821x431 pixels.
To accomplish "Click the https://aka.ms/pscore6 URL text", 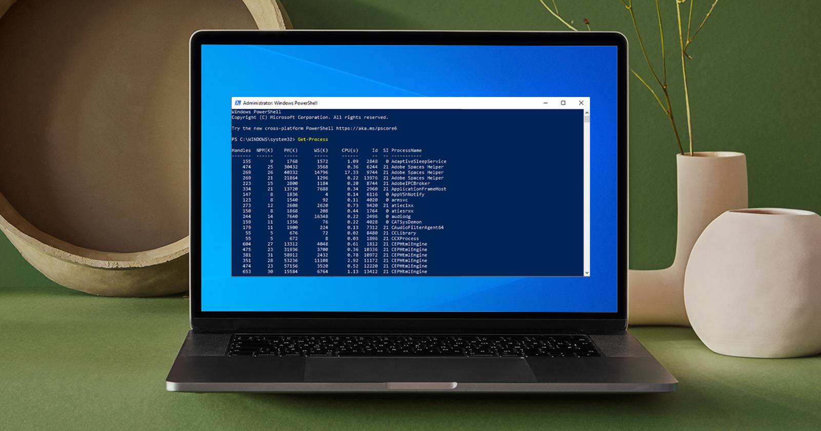I will pyautogui.click(x=366, y=128).
